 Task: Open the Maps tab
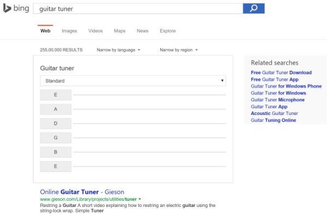119,31
